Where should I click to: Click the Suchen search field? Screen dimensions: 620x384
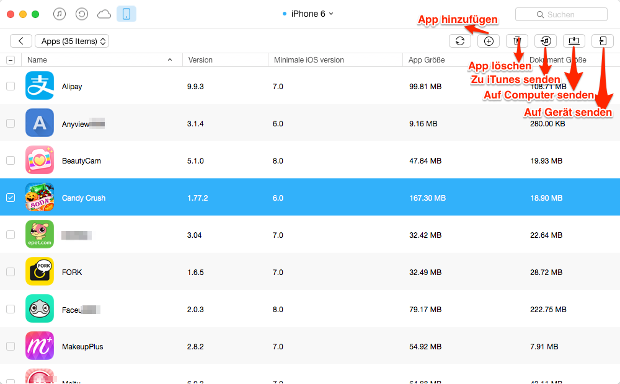click(561, 15)
